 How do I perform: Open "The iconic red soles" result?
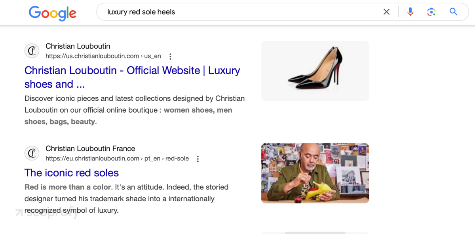click(72, 173)
